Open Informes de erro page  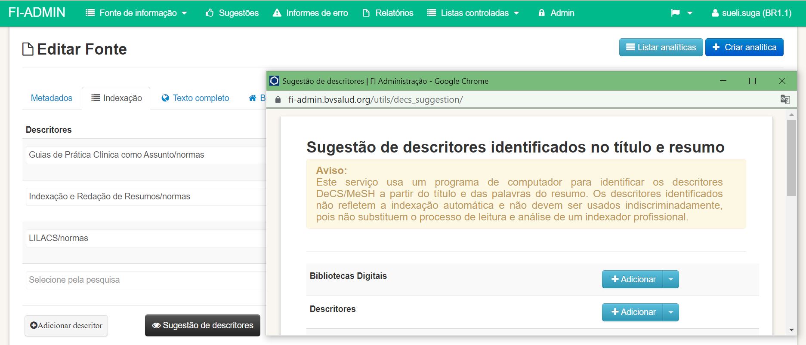coord(310,13)
